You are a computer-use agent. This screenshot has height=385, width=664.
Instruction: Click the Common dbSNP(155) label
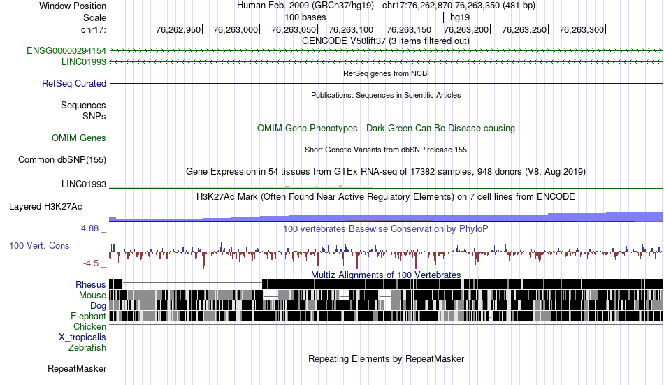coord(62,160)
